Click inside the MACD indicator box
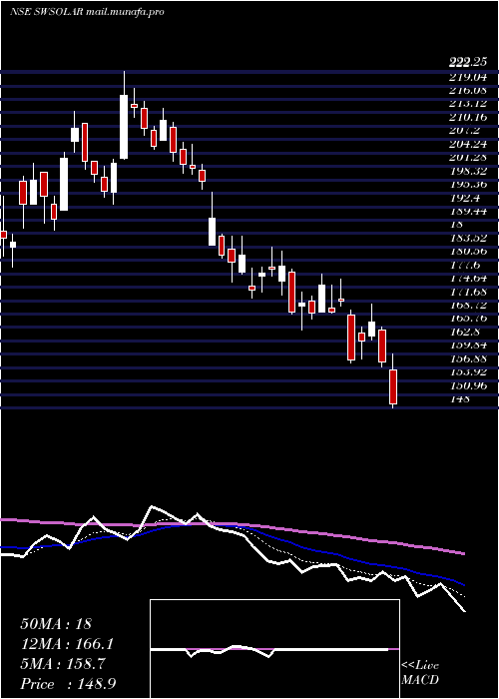Image resolution: width=499 pixels, height=699 pixels. point(274,649)
